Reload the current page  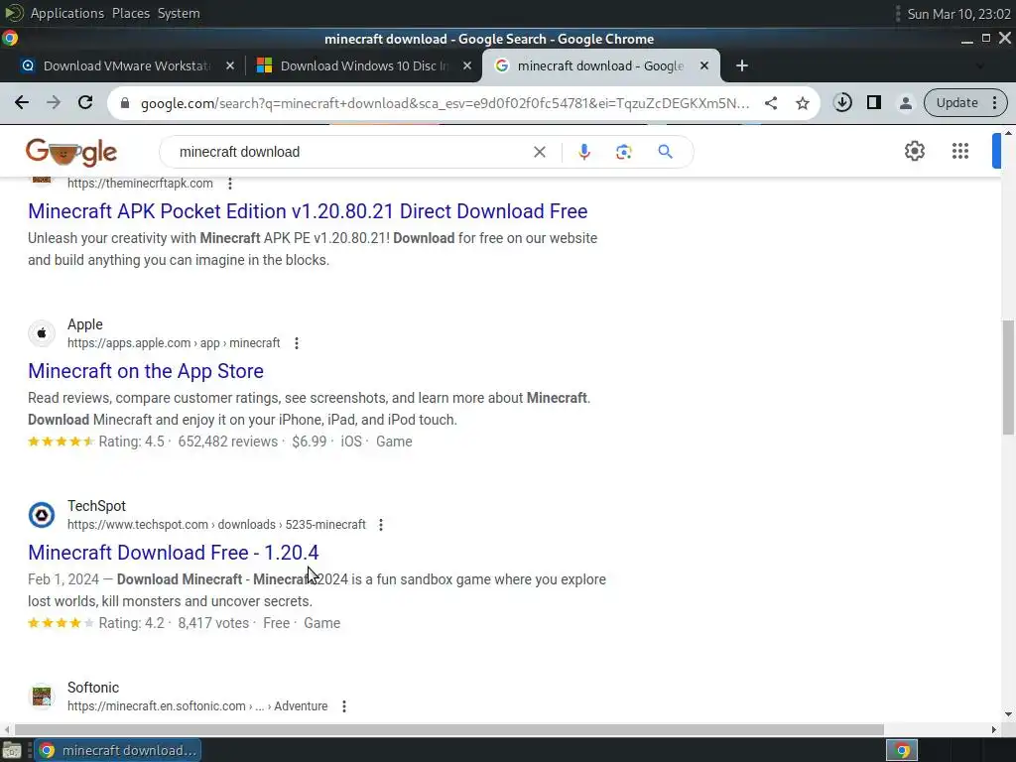pos(85,102)
